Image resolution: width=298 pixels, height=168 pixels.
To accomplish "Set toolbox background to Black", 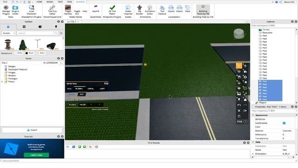I will pos(30,53).
